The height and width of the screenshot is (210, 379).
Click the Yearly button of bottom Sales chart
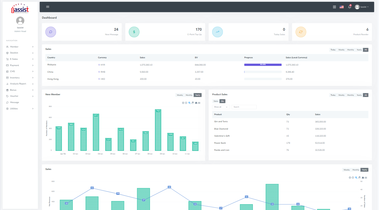click(x=364, y=170)
